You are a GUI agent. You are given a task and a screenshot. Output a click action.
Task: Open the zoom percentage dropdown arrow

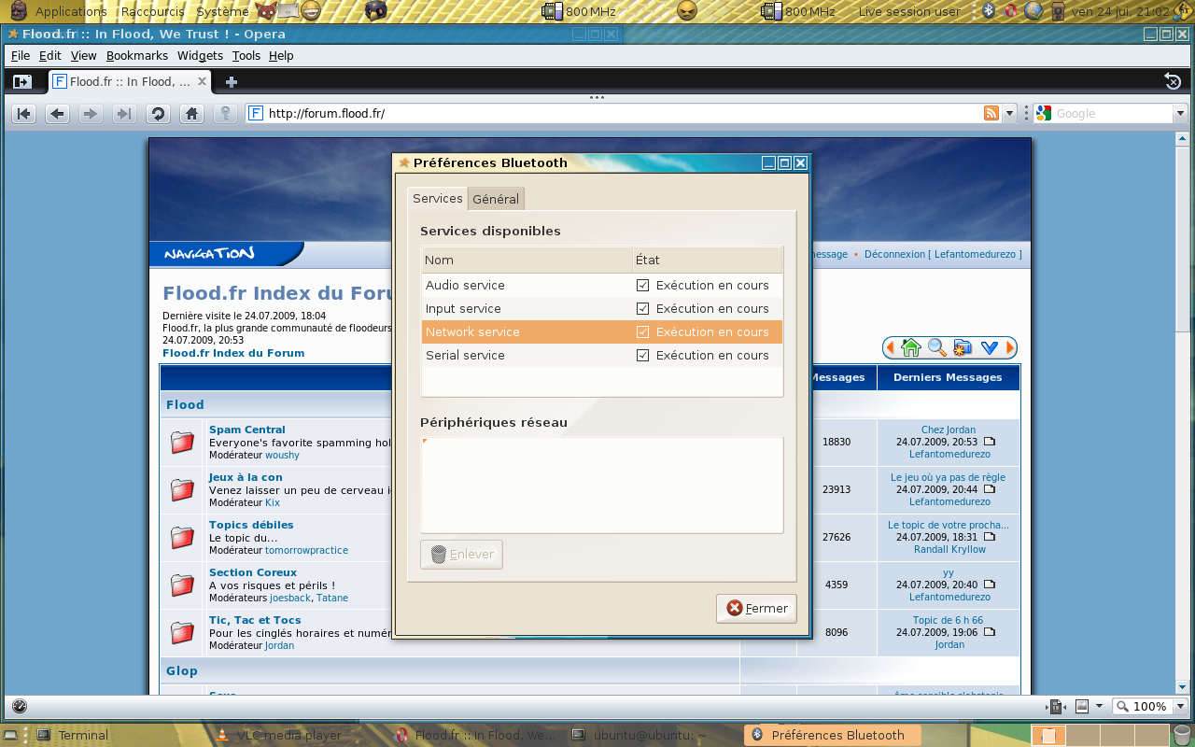click(x=1179, y=707)
